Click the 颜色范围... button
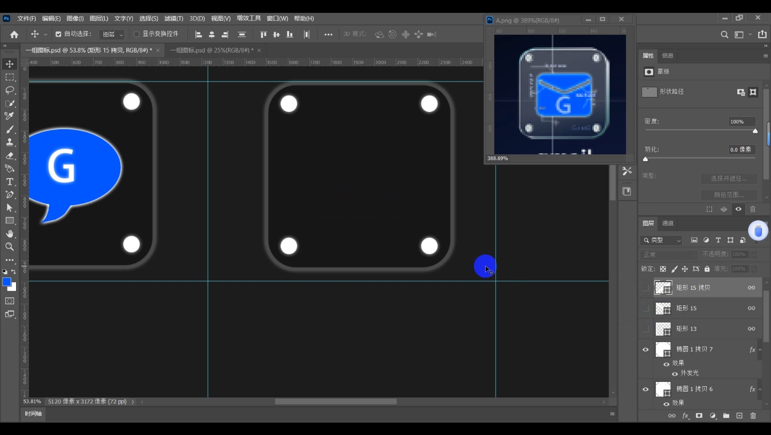This screenshot has width=771, height=435. (729, 195)
